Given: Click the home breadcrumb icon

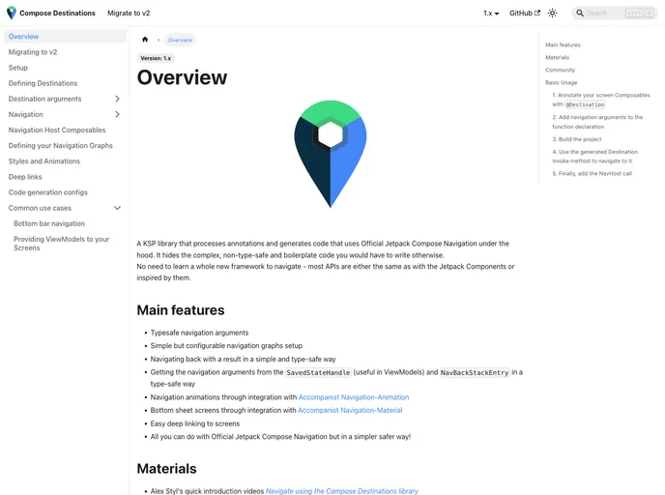Looking at the screenshot, I should [x=145, y=40].
